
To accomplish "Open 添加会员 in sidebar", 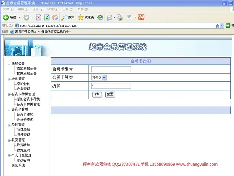I will pos(23,84).
